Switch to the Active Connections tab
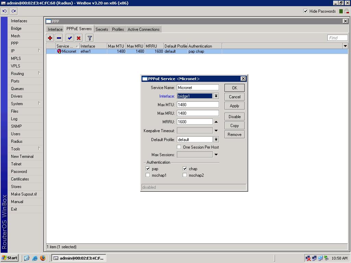This screenshot has width=351, height=263. [x=144, y=29]
